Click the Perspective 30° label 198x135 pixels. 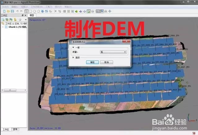click(x=37, y=20)
